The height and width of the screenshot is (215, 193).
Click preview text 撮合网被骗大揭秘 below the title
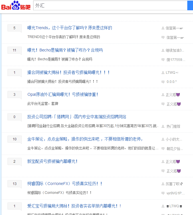tap(62, 81)
